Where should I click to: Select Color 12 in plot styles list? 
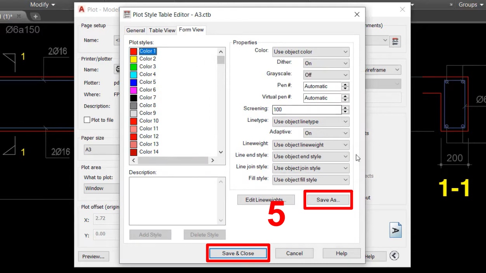149,136
